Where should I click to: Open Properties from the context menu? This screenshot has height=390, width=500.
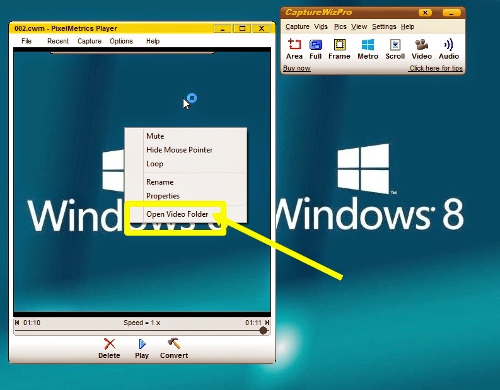coord(185,196)
